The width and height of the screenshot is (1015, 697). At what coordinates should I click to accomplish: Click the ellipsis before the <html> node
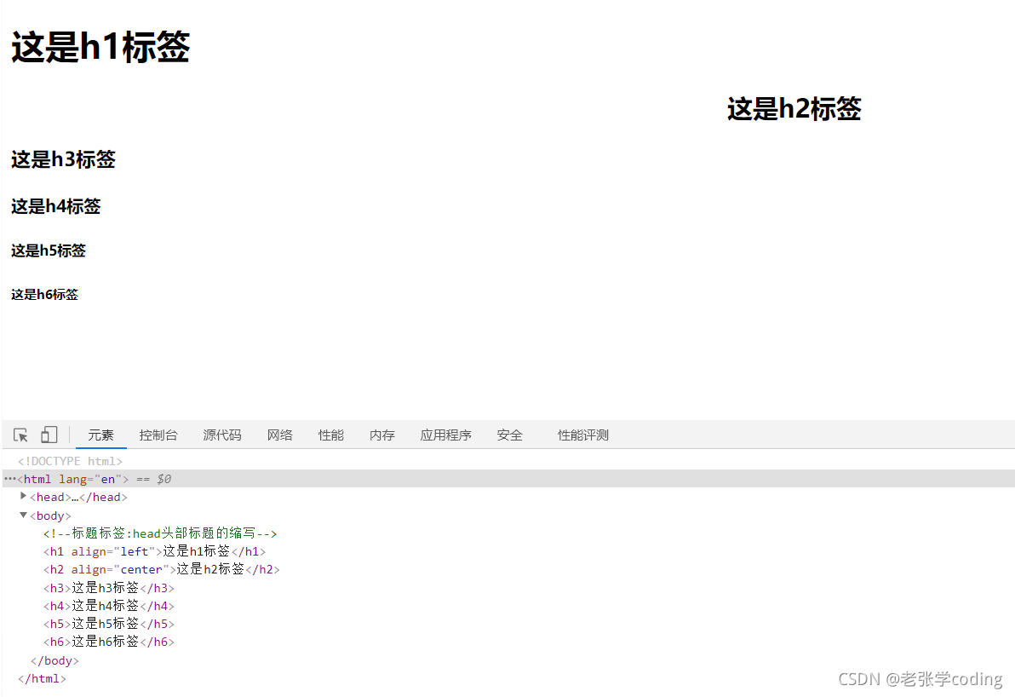9,479
